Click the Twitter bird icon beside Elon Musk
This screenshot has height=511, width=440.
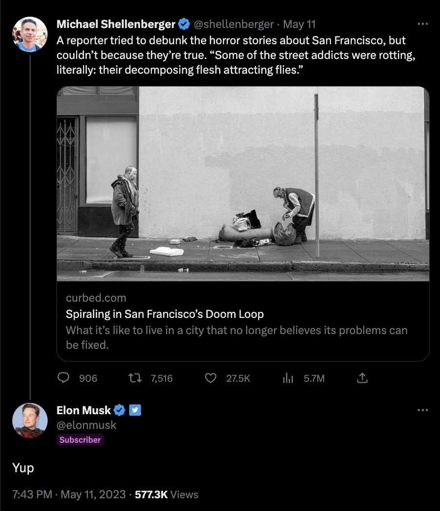click(x=135, y=410)
